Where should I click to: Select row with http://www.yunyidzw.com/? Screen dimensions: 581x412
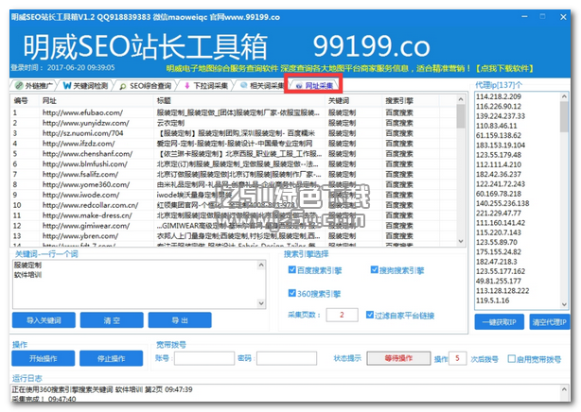coord(234,123)
